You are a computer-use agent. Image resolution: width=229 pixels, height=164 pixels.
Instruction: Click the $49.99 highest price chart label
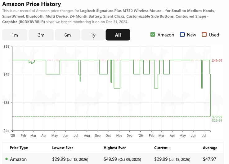pos(217,61)
